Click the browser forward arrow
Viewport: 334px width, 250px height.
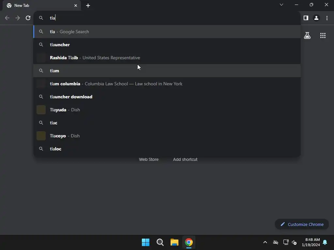pyautogui.click(x=18, y=18)
